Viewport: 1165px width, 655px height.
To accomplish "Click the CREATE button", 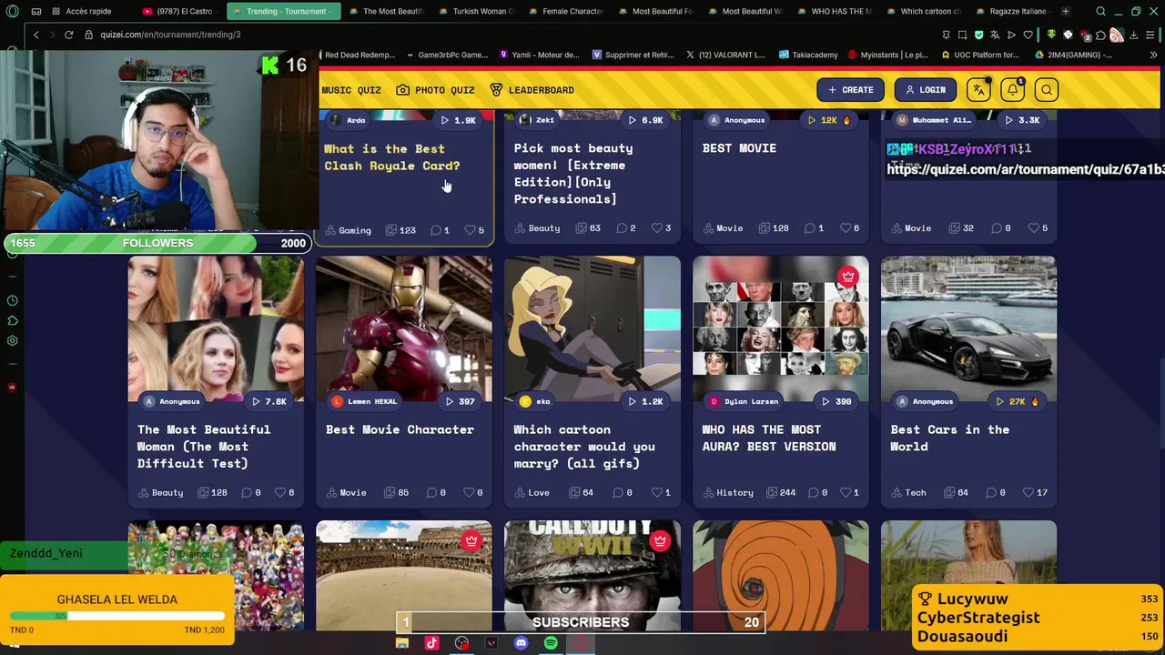I will [x=850, y=90].
